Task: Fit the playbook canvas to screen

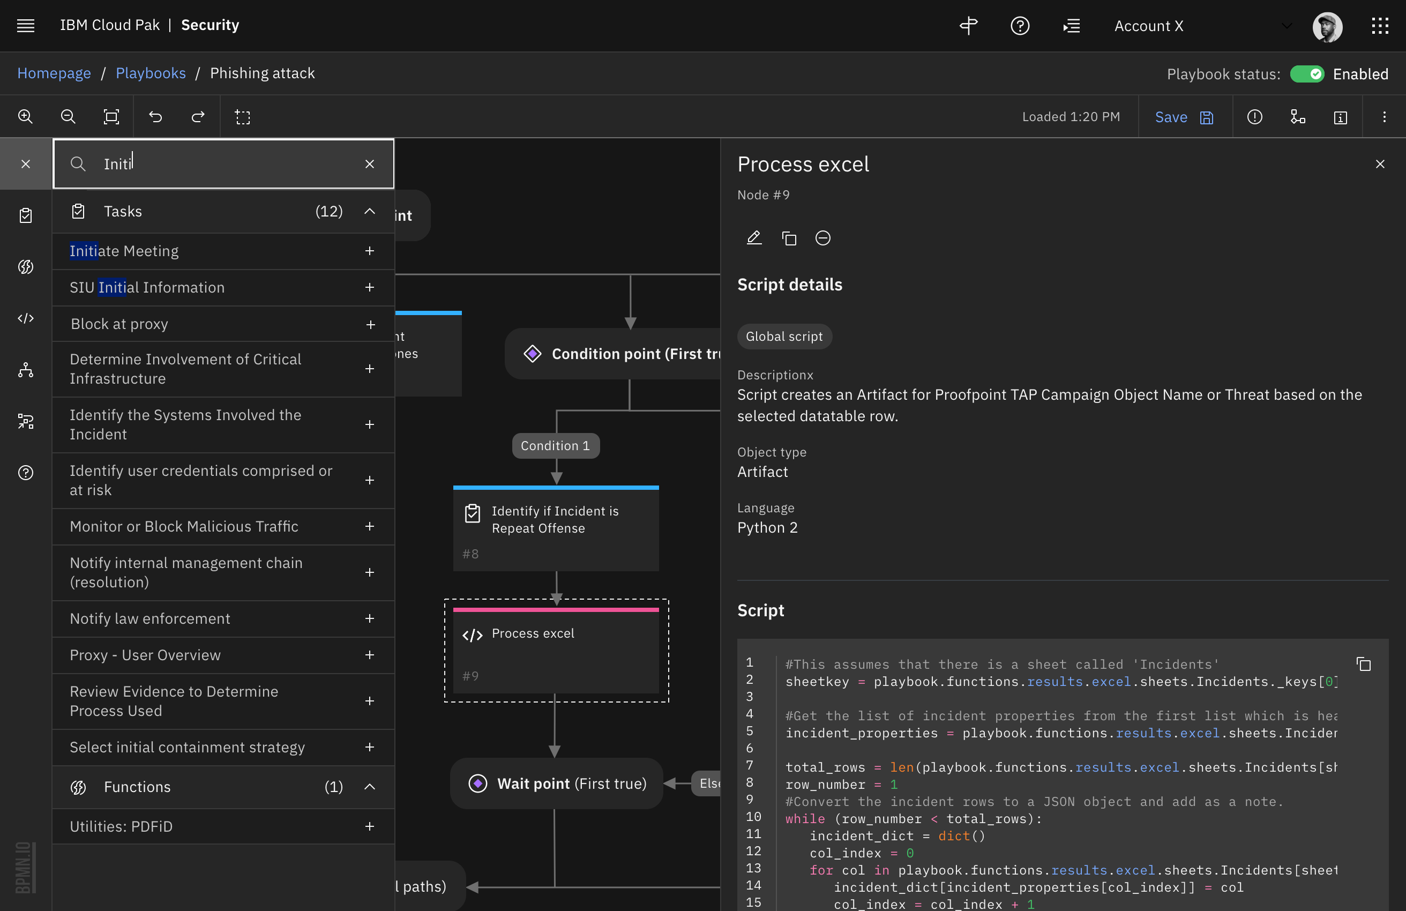Action: tap(111, 116)
